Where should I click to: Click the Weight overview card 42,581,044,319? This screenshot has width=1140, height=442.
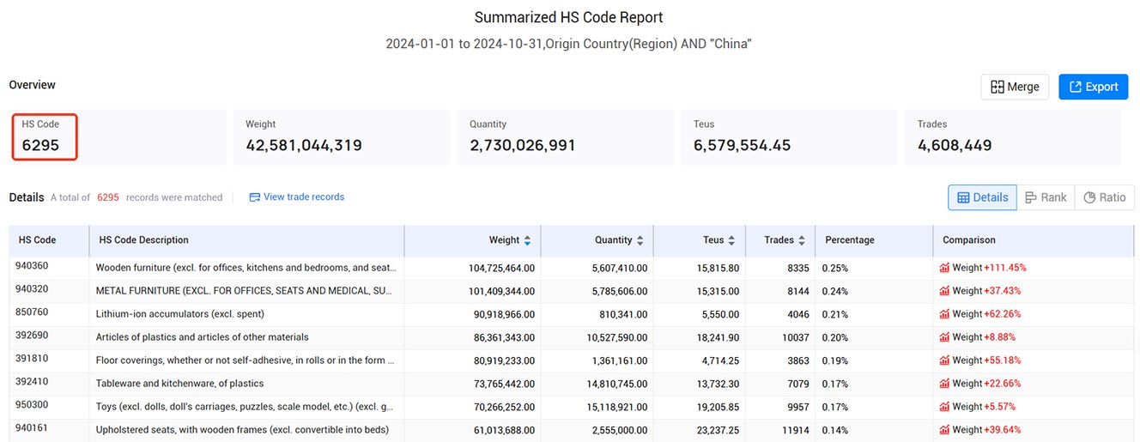click(x=342, y=136)
